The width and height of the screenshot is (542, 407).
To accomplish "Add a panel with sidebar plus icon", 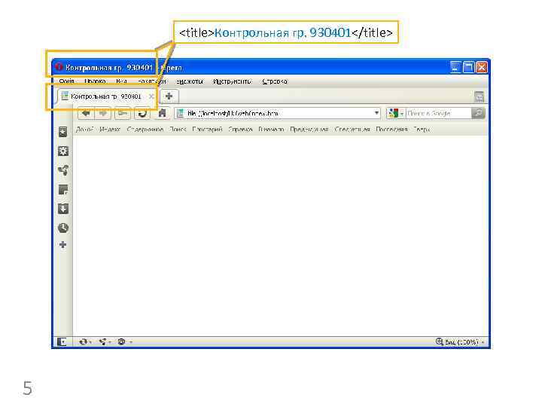I will click(x=62, y=245).
